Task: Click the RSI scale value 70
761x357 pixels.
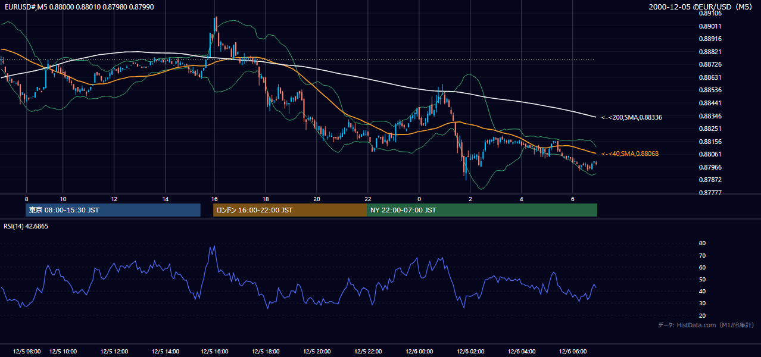Action: point(702,255)
